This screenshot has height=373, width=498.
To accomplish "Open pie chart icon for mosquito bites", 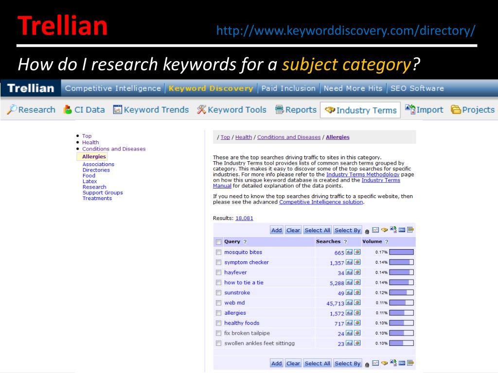I will [x=357, y=252].
